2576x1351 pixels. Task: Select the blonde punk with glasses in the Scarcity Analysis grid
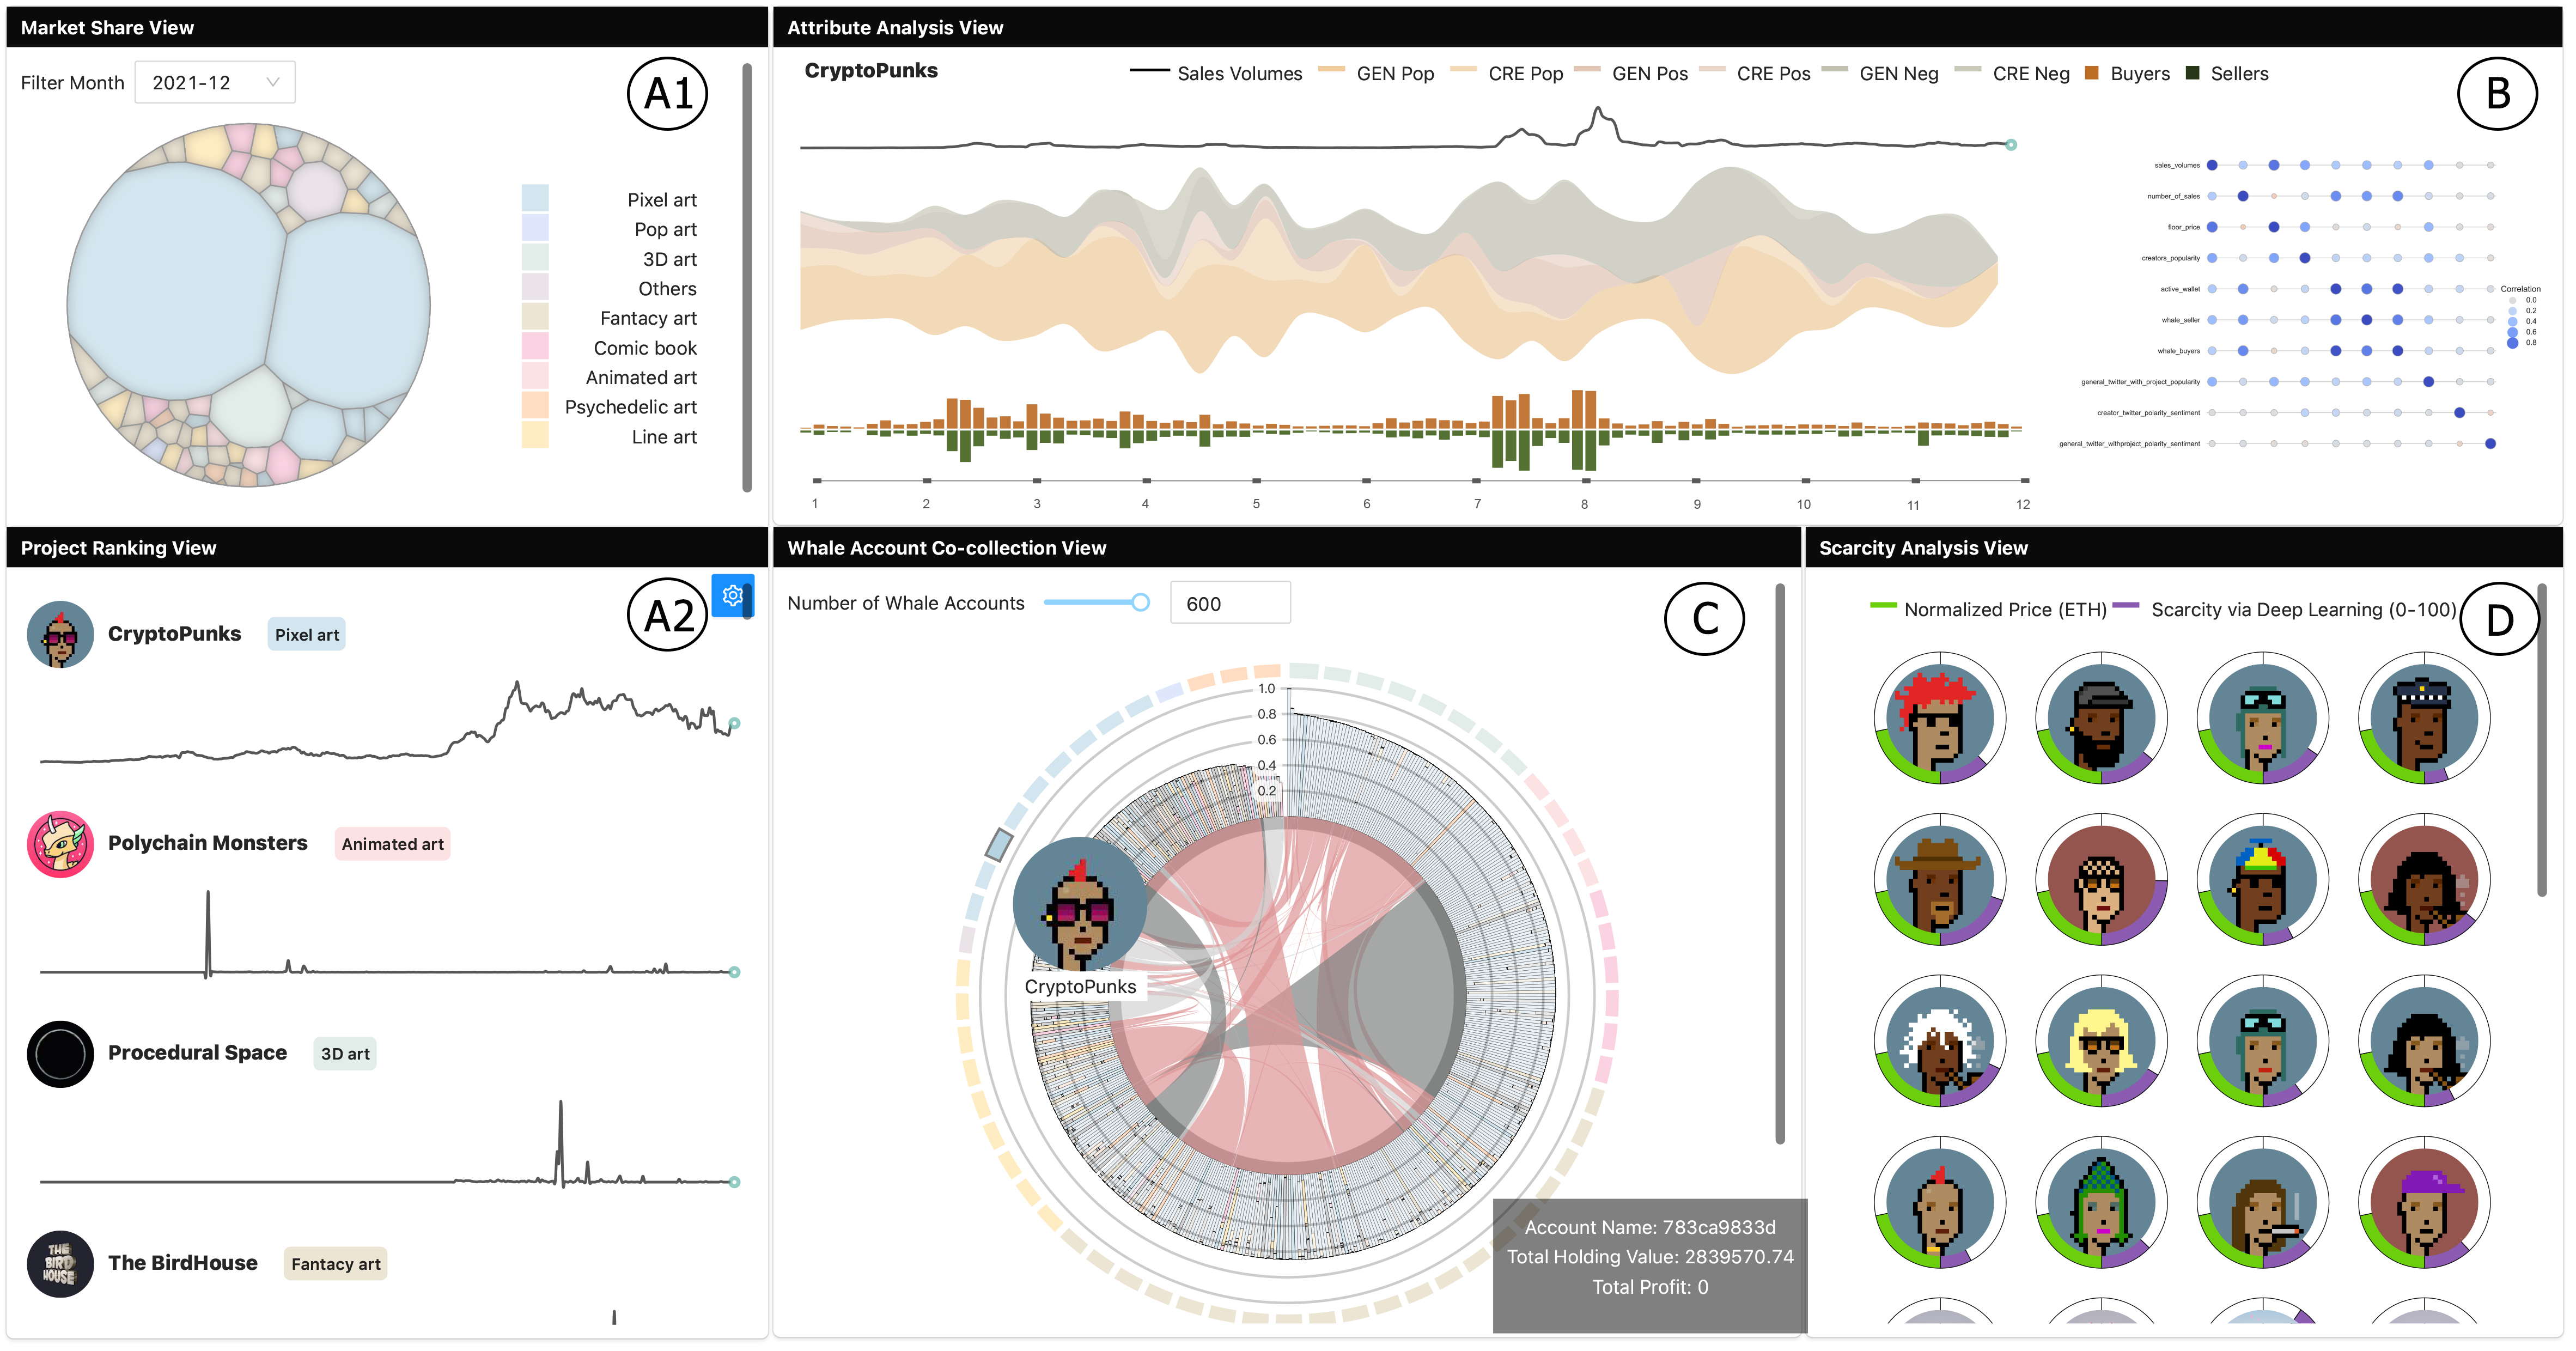(2101, 1041)
